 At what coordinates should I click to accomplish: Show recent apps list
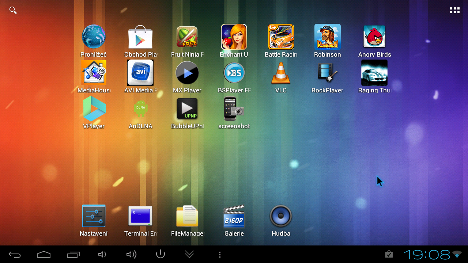(x=73, y=255)
